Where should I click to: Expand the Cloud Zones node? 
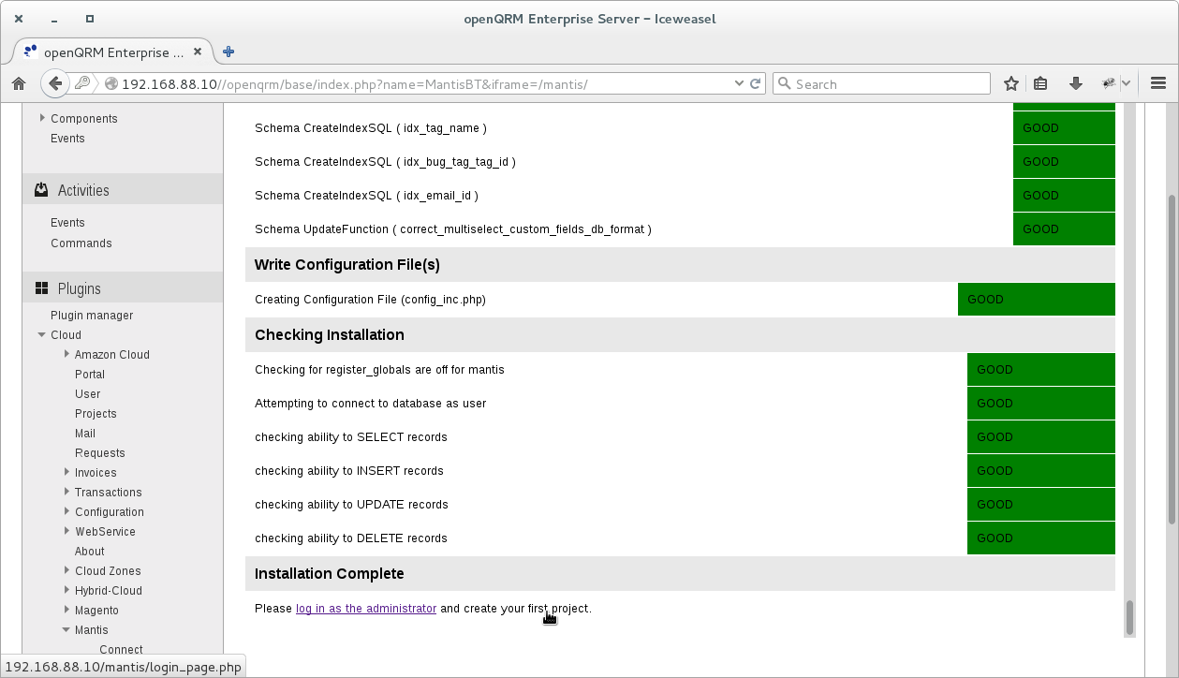(66, 570)
